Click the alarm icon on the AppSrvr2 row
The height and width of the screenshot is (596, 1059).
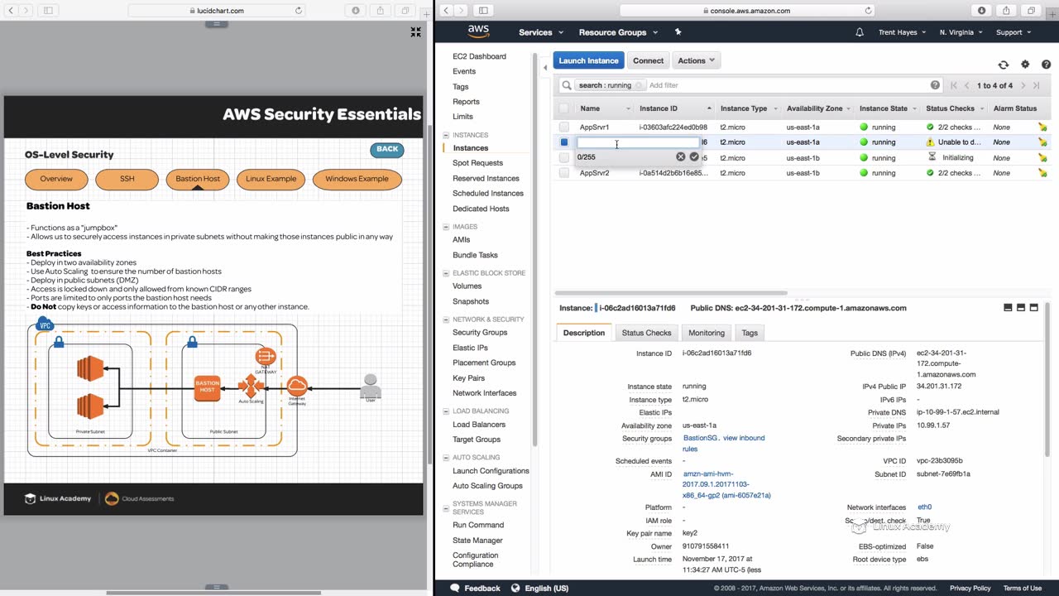pos(1042,173)
